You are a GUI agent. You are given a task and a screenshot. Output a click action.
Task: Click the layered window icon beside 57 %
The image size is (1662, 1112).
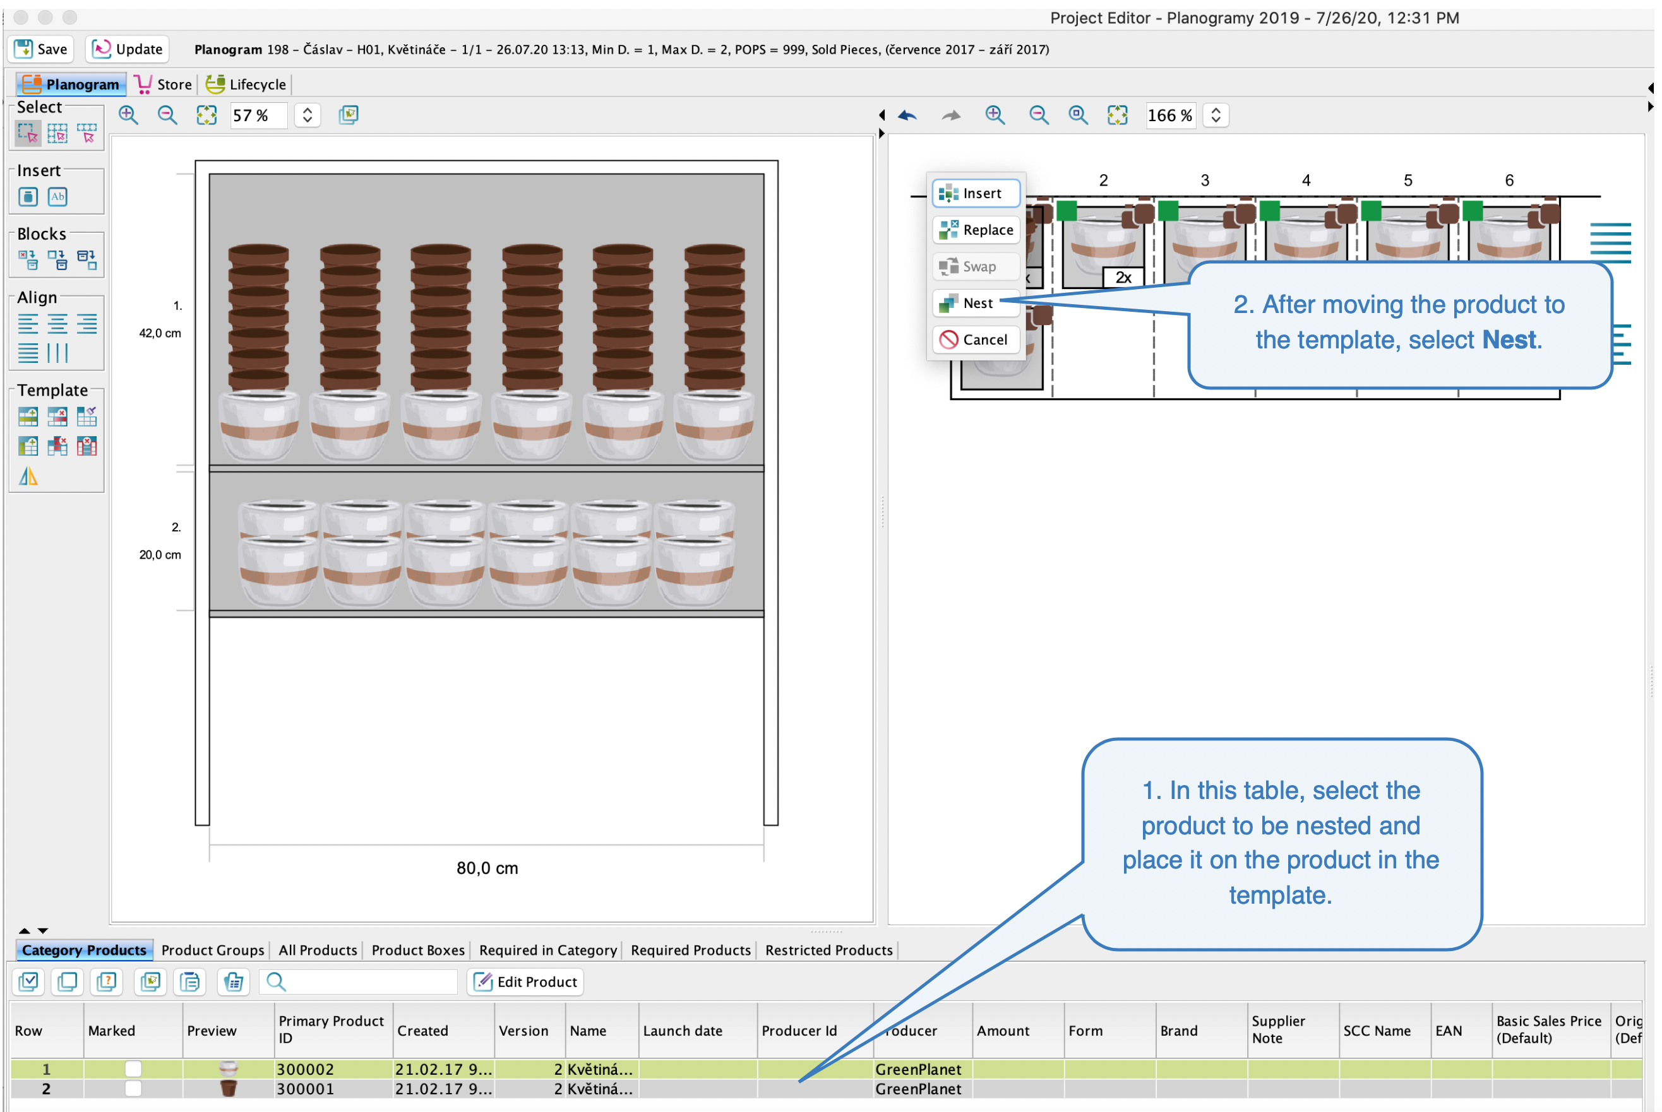click(349, 115)
